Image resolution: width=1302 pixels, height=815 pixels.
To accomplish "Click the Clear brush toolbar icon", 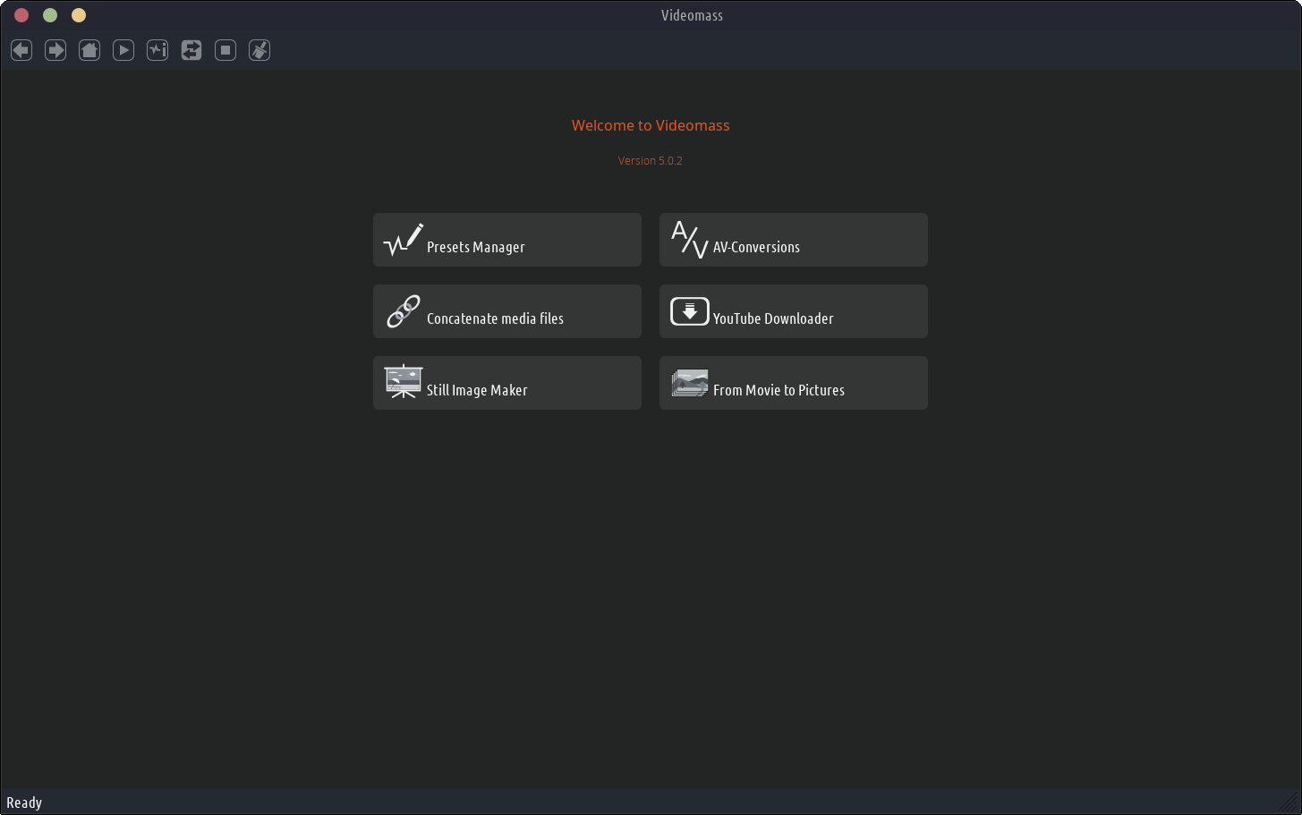I will pos(260,50).
